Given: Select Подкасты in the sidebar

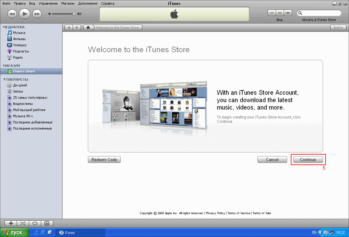Looking at the screenshot, I should [x=21, y=51].
